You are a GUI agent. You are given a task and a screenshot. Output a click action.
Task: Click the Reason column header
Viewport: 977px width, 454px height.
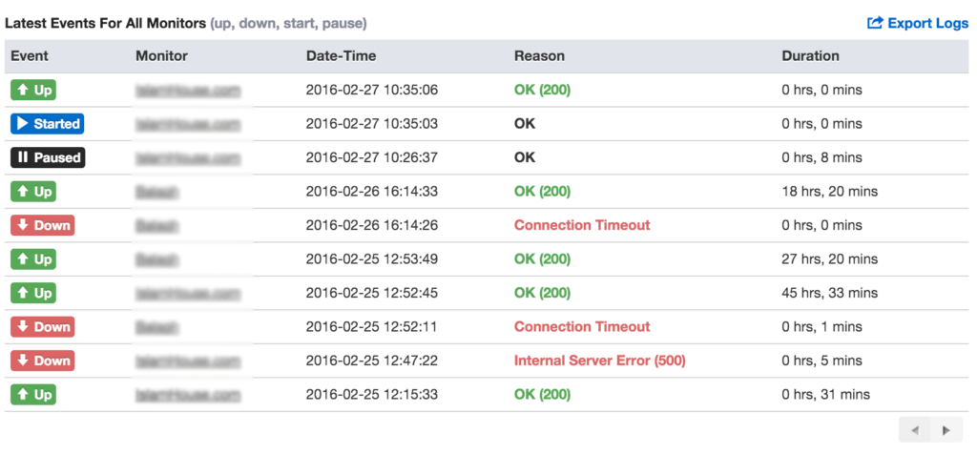coord(539,56)
